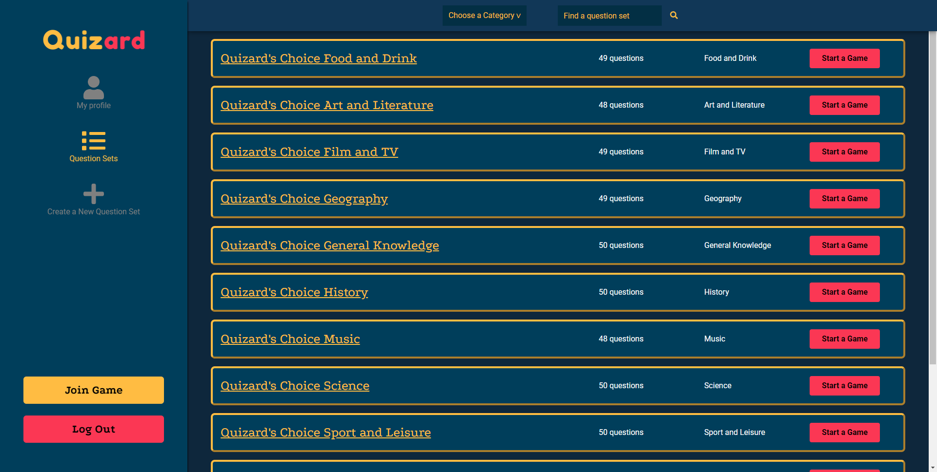Click 50 questions in General Knowledge row

pyautogui.click(x=621, y=245)
